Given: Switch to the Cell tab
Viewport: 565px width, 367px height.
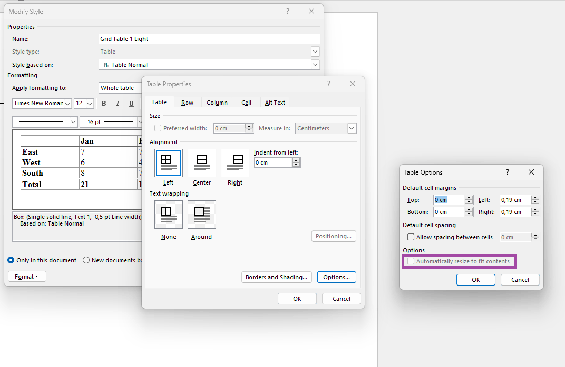Looking at the screenshot, I should coord(247,103).
